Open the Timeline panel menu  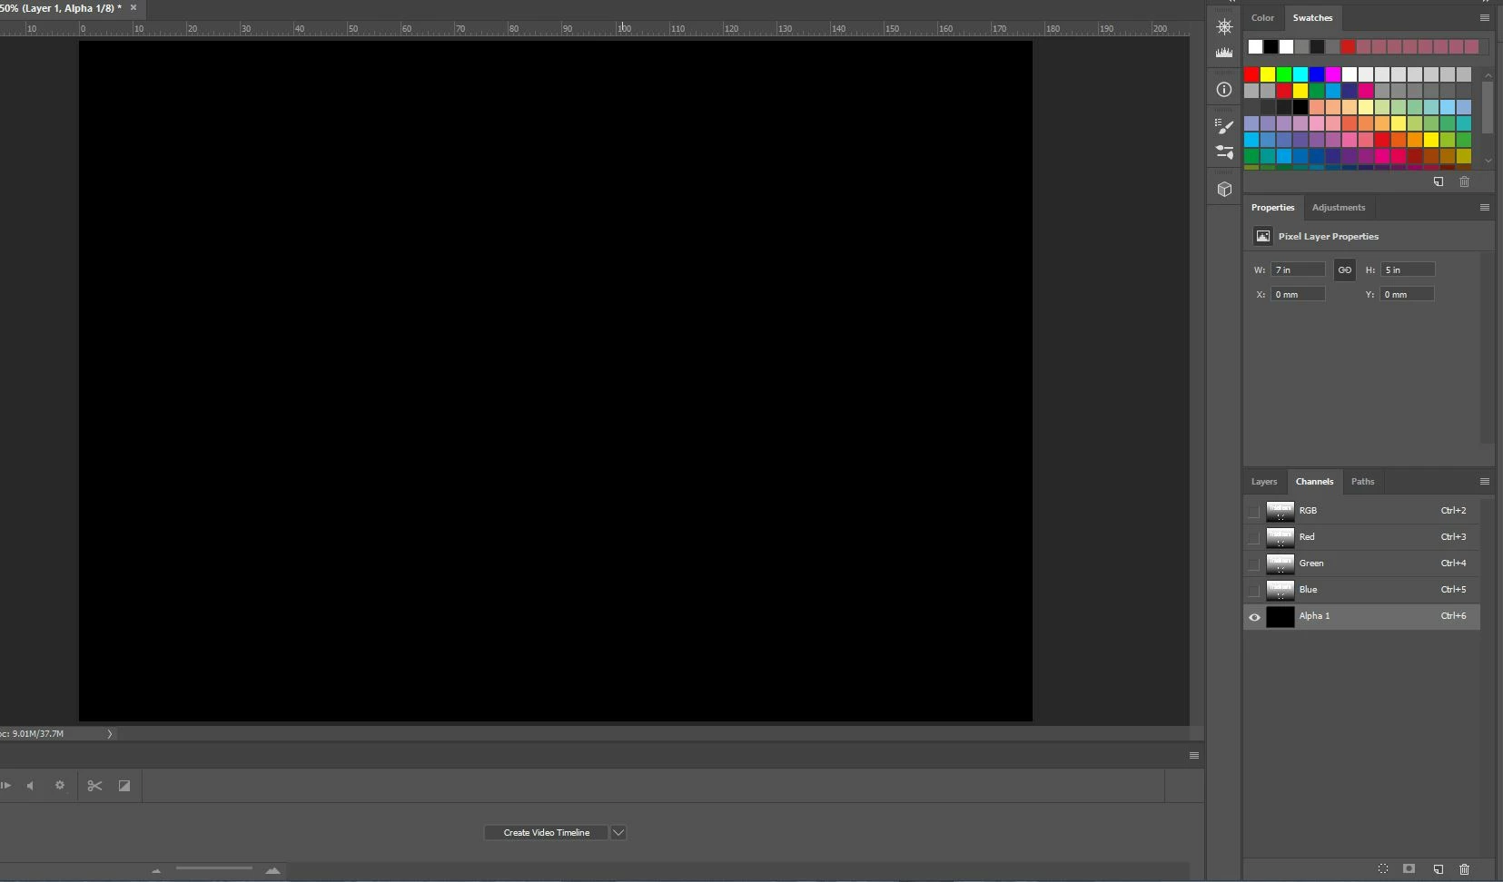[1194, 755]
